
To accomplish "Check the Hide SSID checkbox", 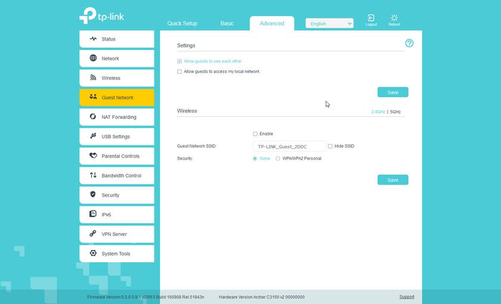I will pos(330,146).
